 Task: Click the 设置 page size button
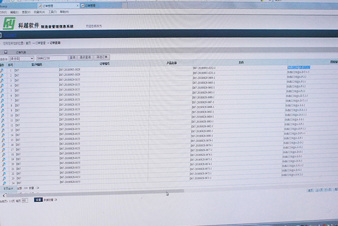[38, 200]
